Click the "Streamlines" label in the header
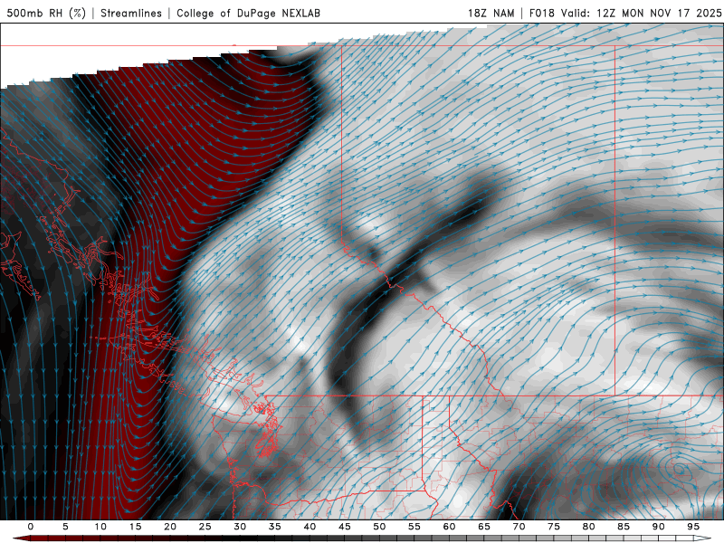This screenshot has height=543, width=724. click(x=131, y=13)
